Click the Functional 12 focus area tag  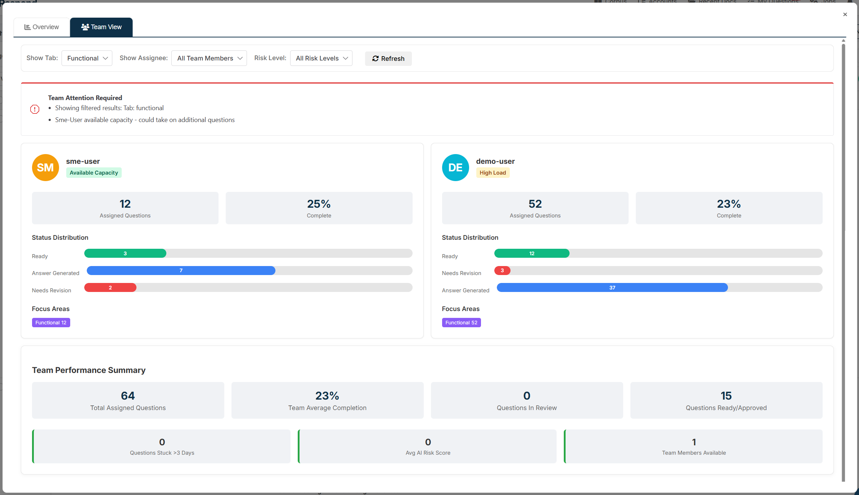coord(51,323)
